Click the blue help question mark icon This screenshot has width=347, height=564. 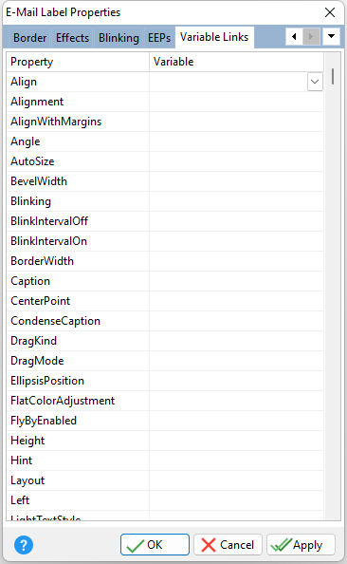24,545
